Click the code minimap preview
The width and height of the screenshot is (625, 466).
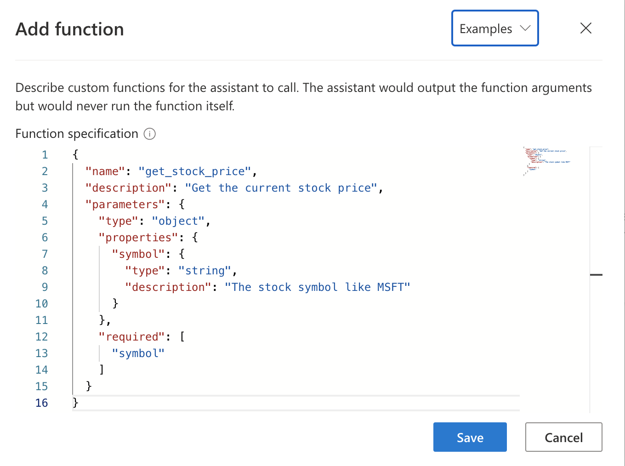[x=546, y=161]
